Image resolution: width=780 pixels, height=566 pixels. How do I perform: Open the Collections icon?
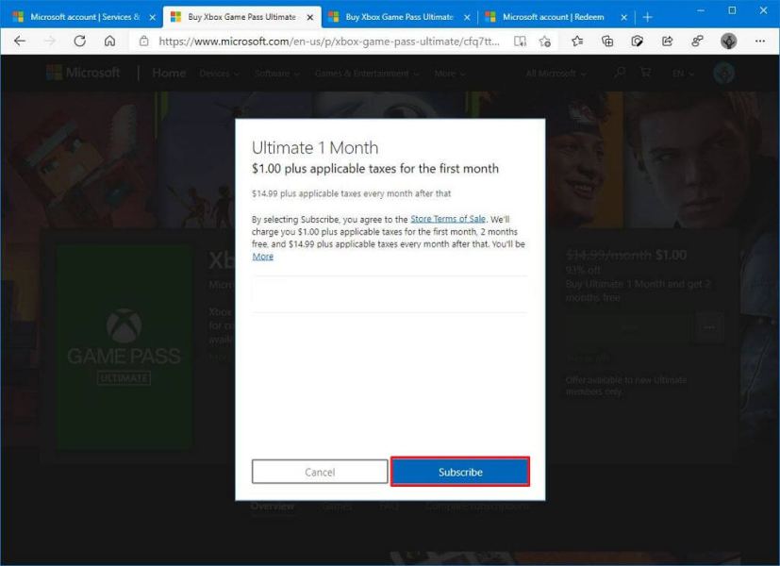pos(607,42)
